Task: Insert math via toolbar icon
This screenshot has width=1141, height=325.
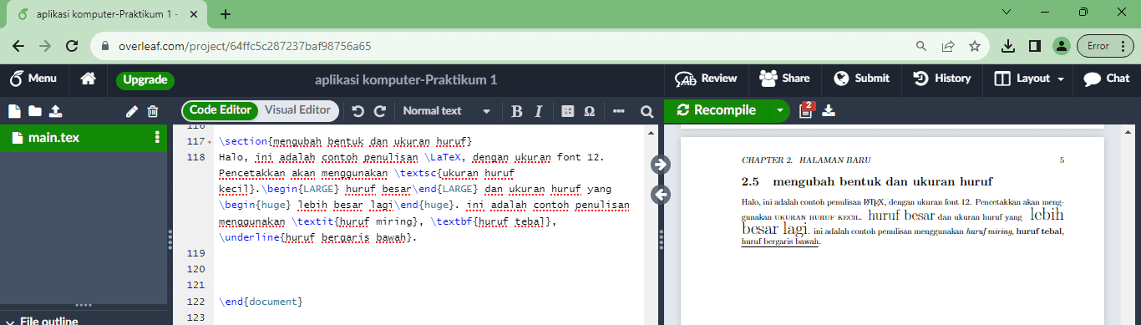Action: pyautogui.click(x=567, y=111)
